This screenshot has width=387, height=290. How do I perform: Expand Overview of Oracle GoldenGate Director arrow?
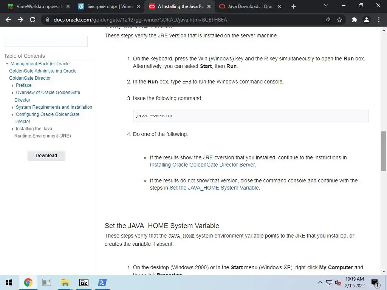[12, 93]
